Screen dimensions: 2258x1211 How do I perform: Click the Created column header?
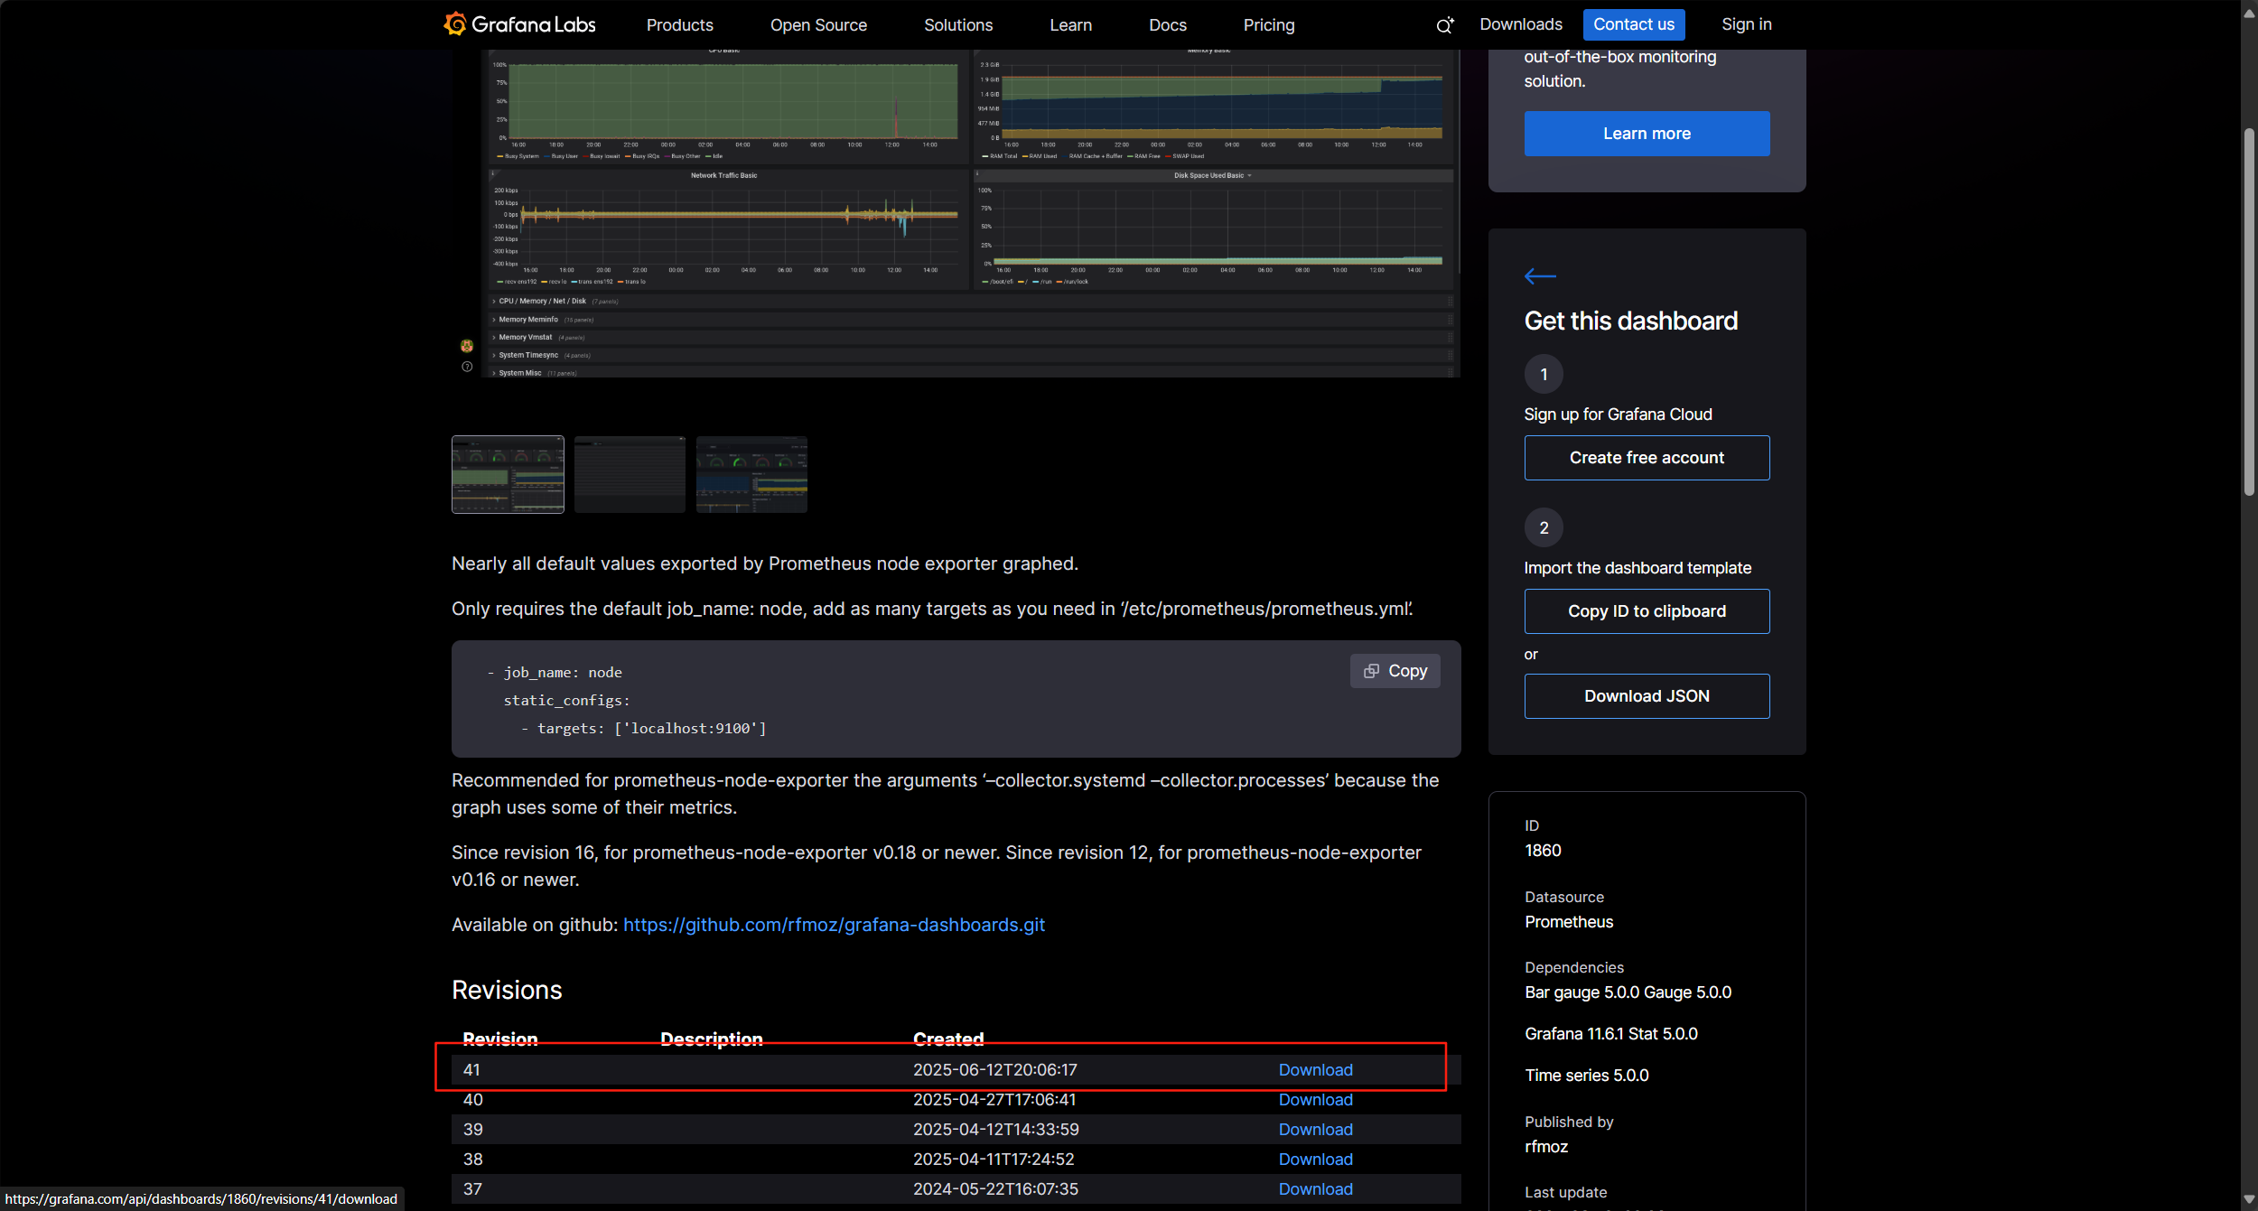click(948, 1039)
